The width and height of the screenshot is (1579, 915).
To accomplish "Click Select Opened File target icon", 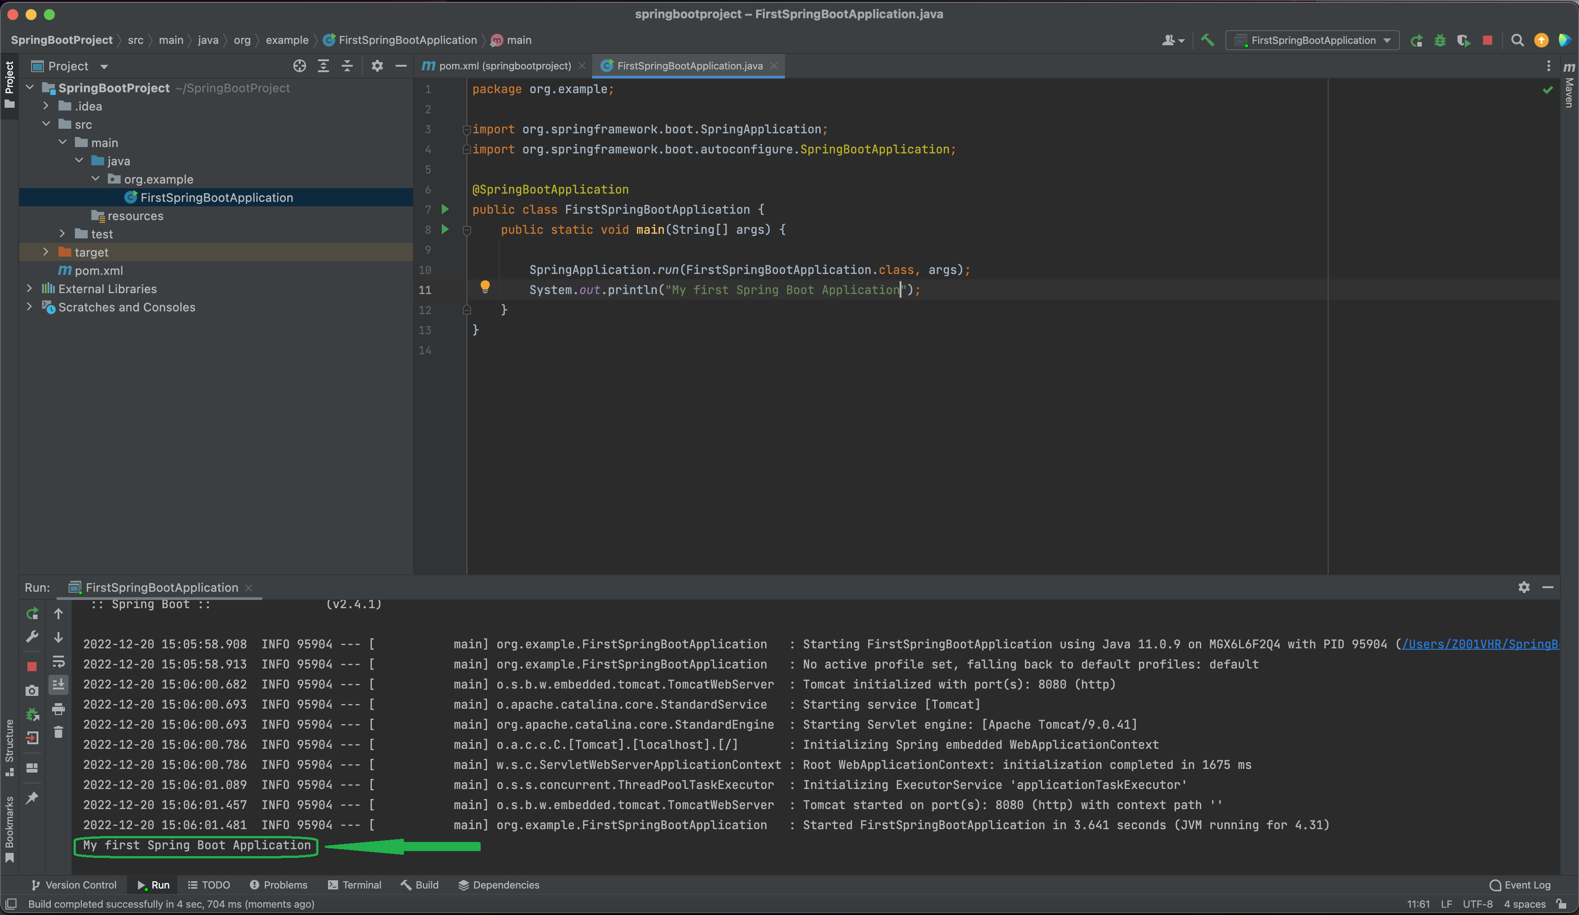I will [x=300, y=66].
